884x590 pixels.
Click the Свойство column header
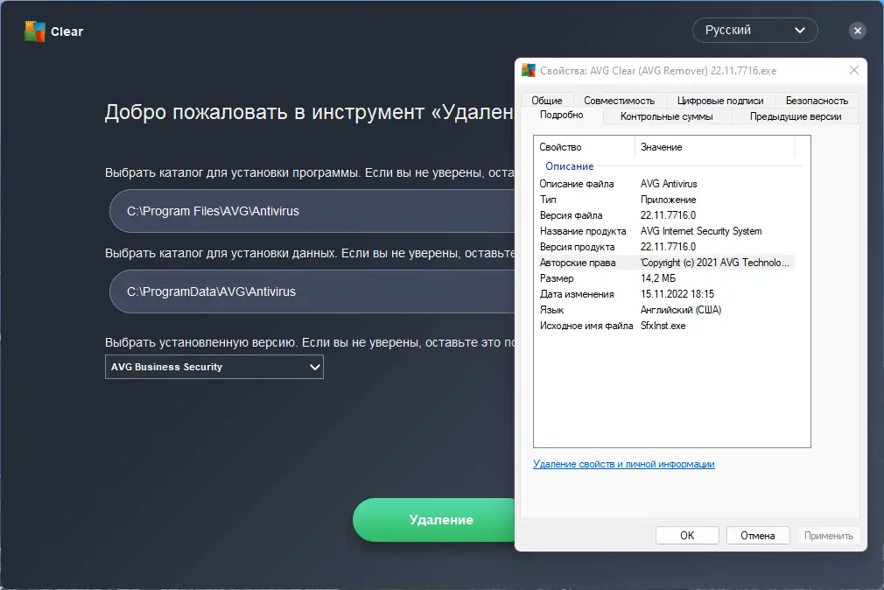(x=585, y=147)
